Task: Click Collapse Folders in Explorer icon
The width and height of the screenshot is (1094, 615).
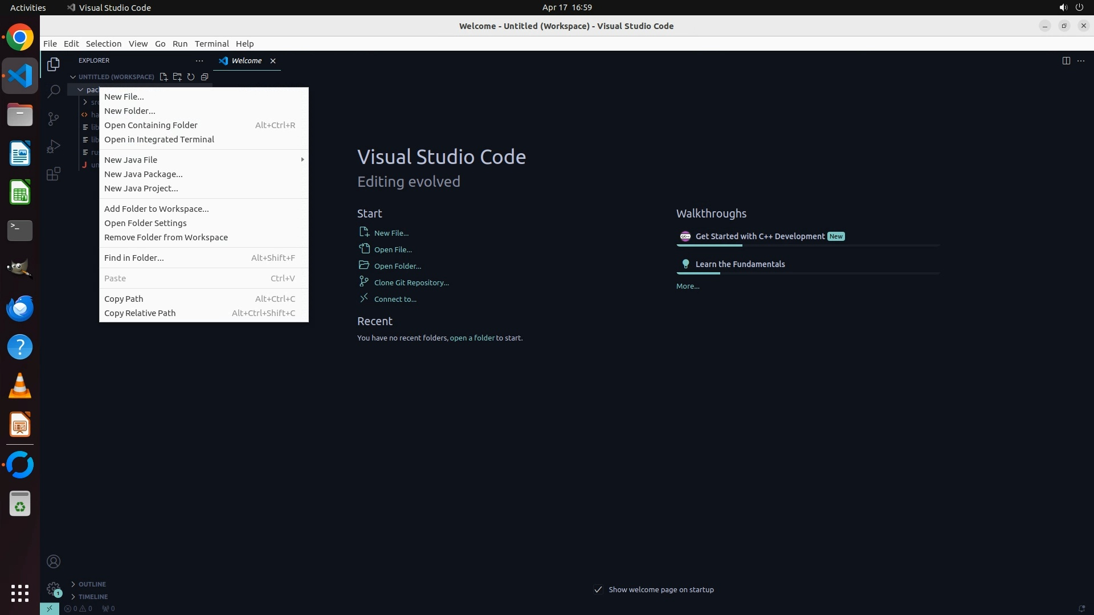Action: tap(205, 77)
